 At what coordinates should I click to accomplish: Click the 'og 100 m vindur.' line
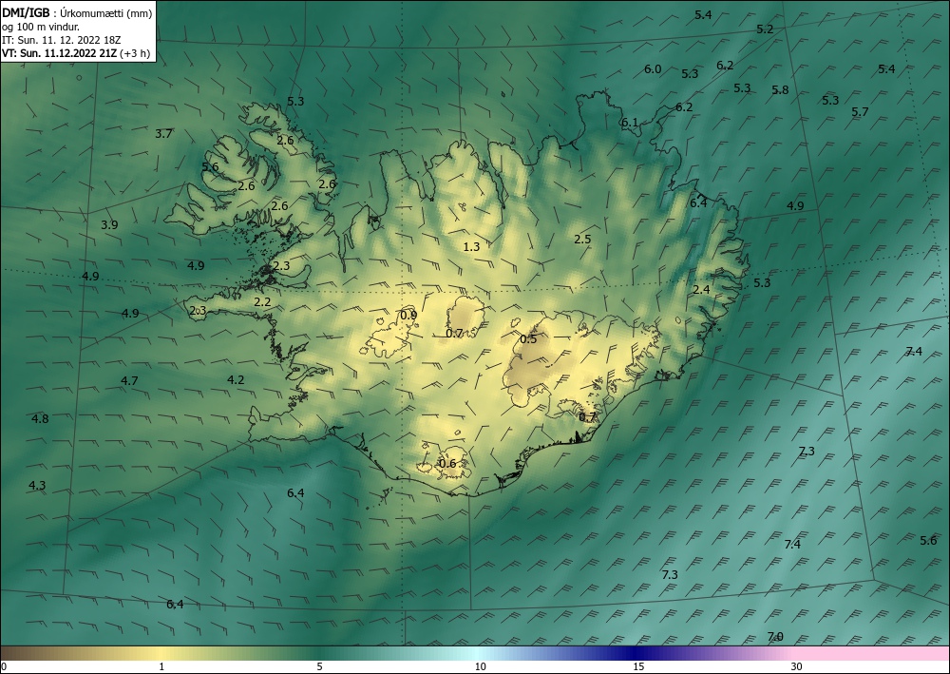[41, 26]
